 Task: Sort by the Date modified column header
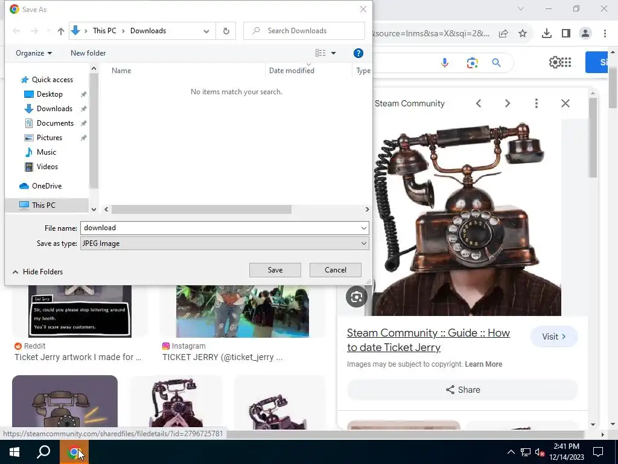click(291, 71)
